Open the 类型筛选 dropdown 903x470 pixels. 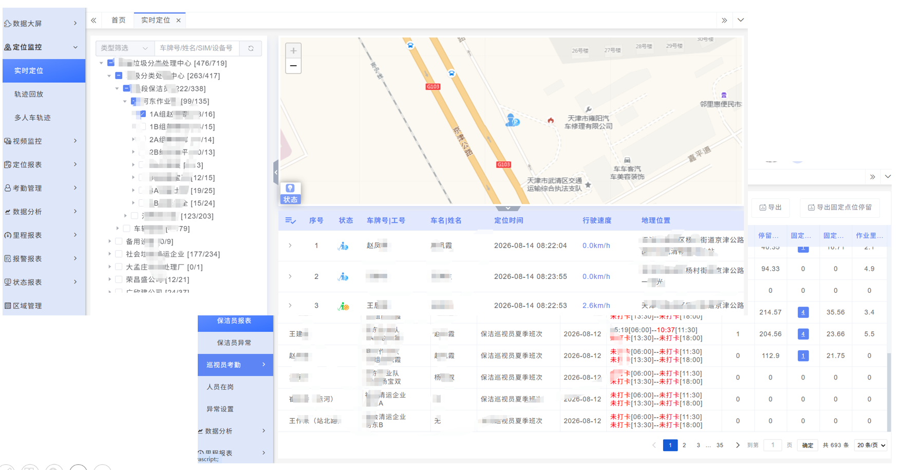pyautogui.click(x=125, y=48)
